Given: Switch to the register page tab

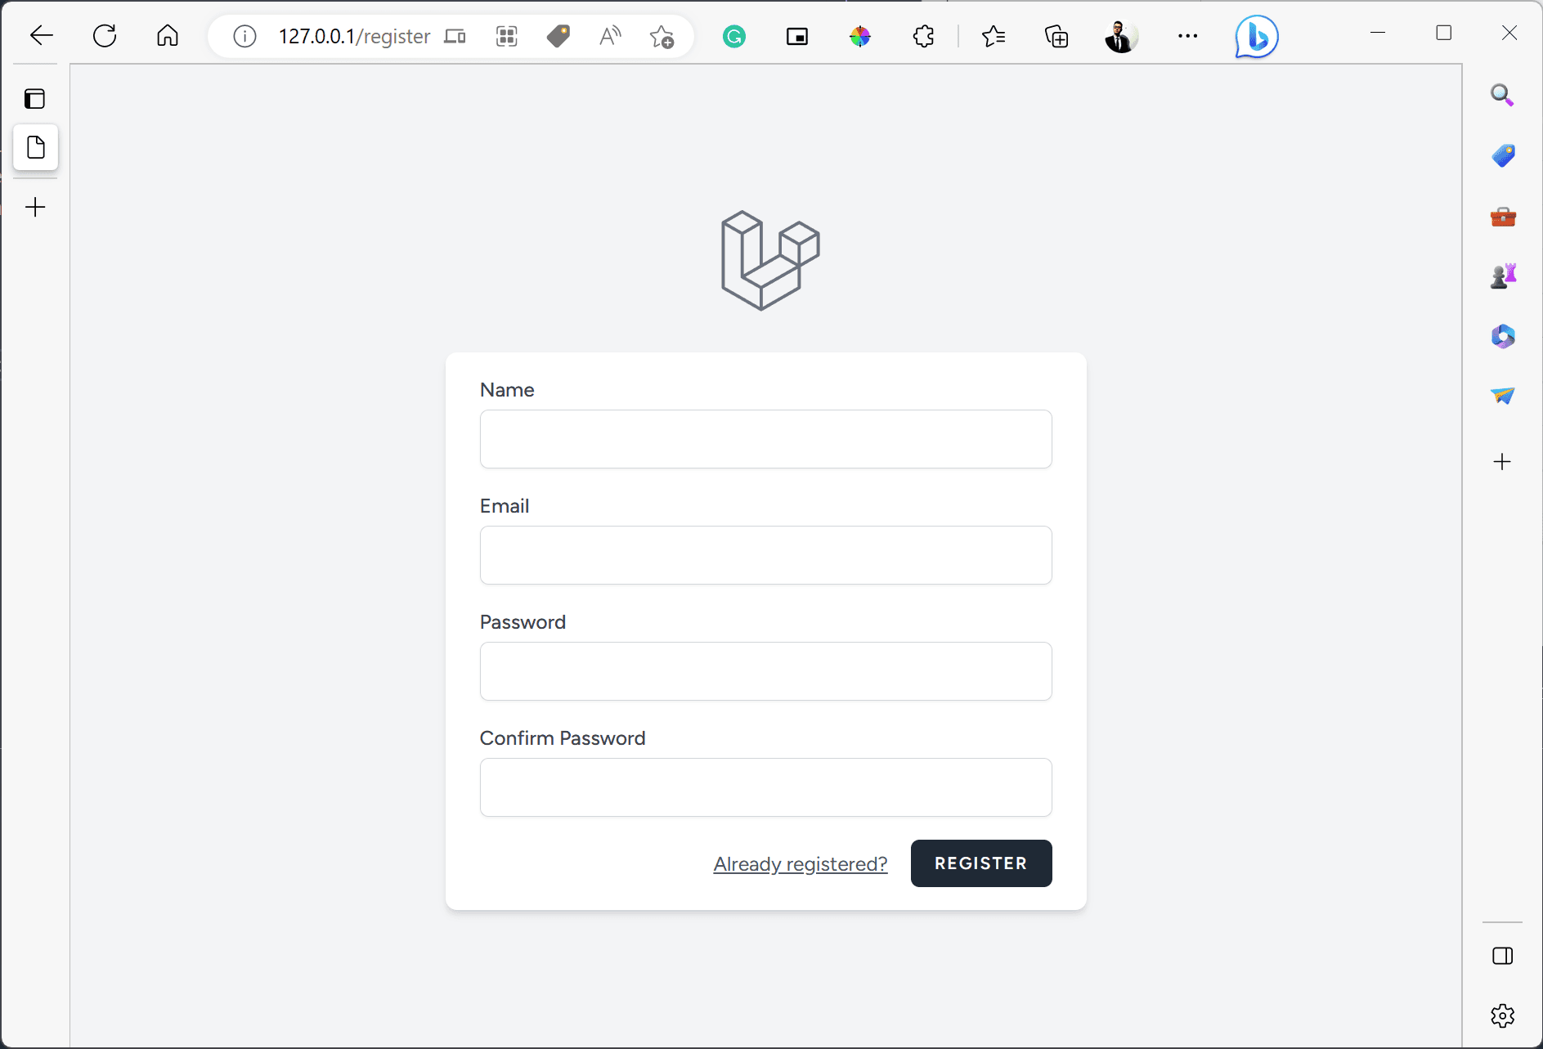Looking at the screenshot, I should pyautogui.click(x=35, y=147).
